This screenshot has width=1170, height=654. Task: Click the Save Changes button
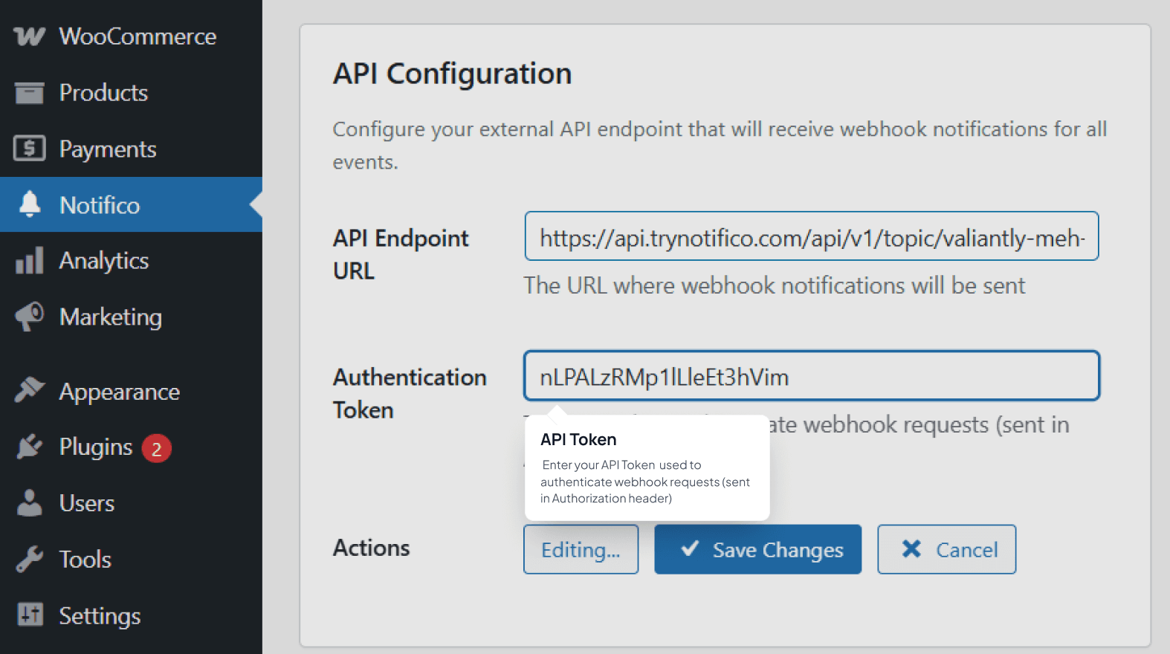[757, 549]
